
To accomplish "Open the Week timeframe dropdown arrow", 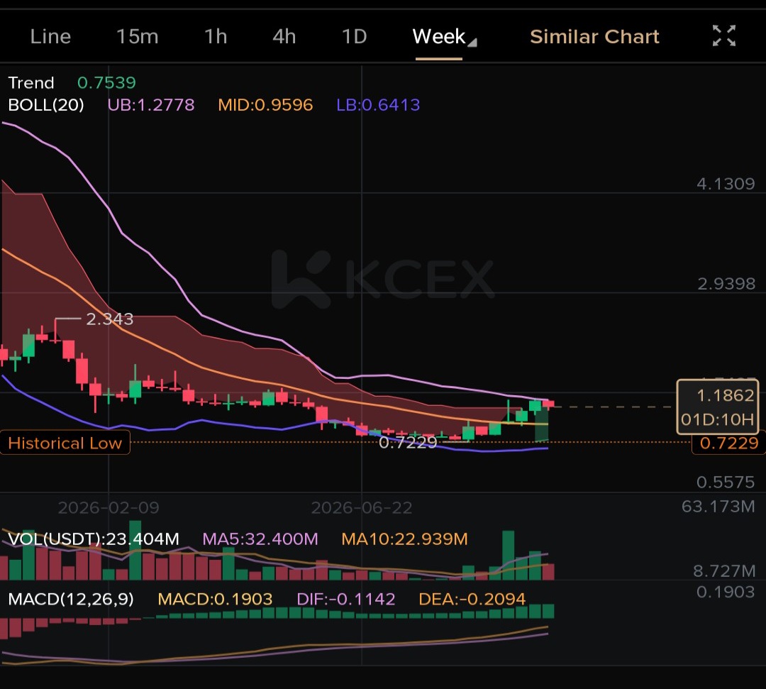I will point(472,43).
